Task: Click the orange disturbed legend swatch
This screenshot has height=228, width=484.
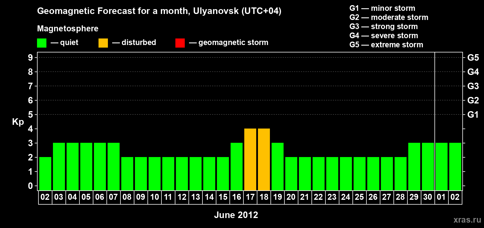Action: [x=103, y=43]
